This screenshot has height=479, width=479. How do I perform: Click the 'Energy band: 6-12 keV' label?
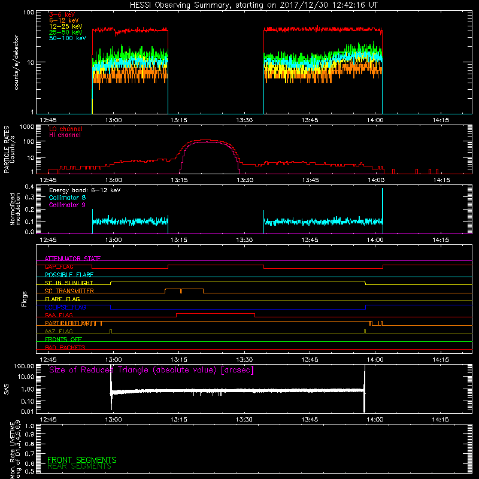85,190
